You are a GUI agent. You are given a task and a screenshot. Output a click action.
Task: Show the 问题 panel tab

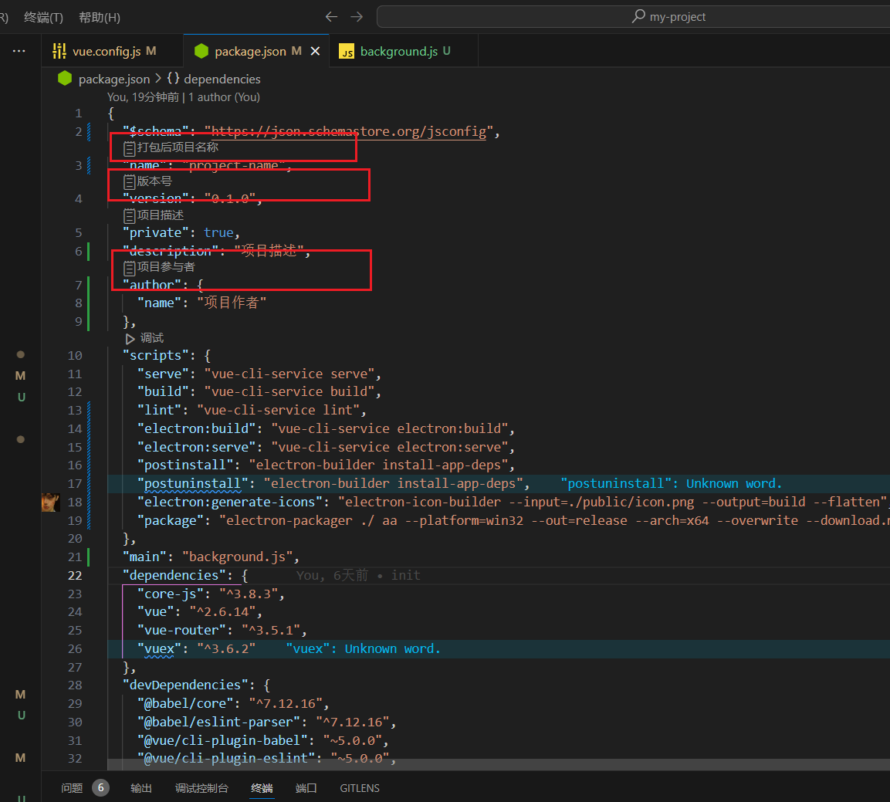coord(72,788)
